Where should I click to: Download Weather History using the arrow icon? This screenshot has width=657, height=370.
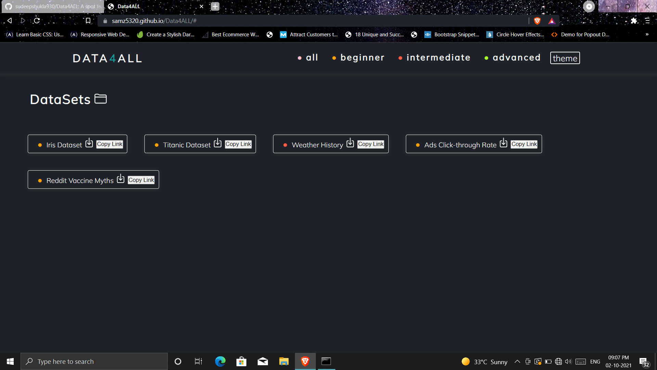(x=350, y=143)
